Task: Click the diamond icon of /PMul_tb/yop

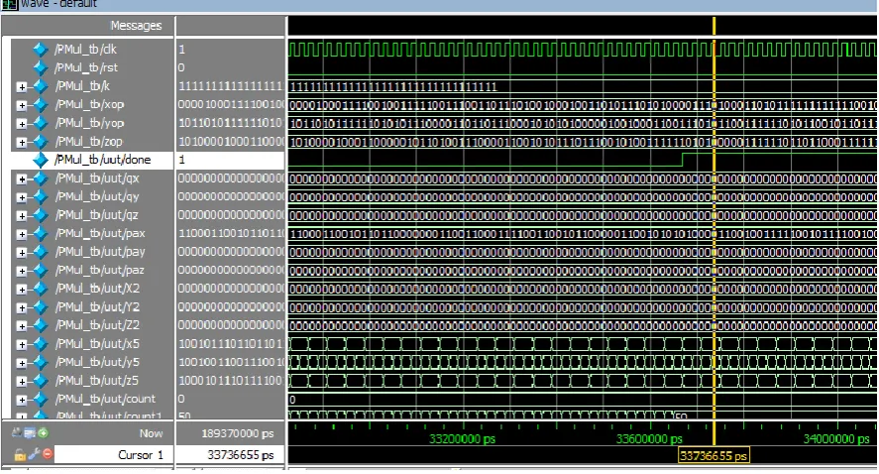Action: pyautogui.click(x=41, y=123)
